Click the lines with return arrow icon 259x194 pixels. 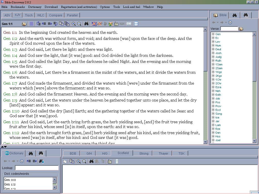[55, 24]
